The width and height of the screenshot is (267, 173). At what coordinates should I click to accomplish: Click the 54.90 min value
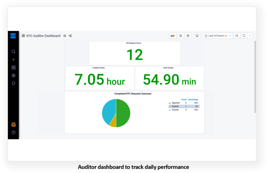tap(170, 80)
